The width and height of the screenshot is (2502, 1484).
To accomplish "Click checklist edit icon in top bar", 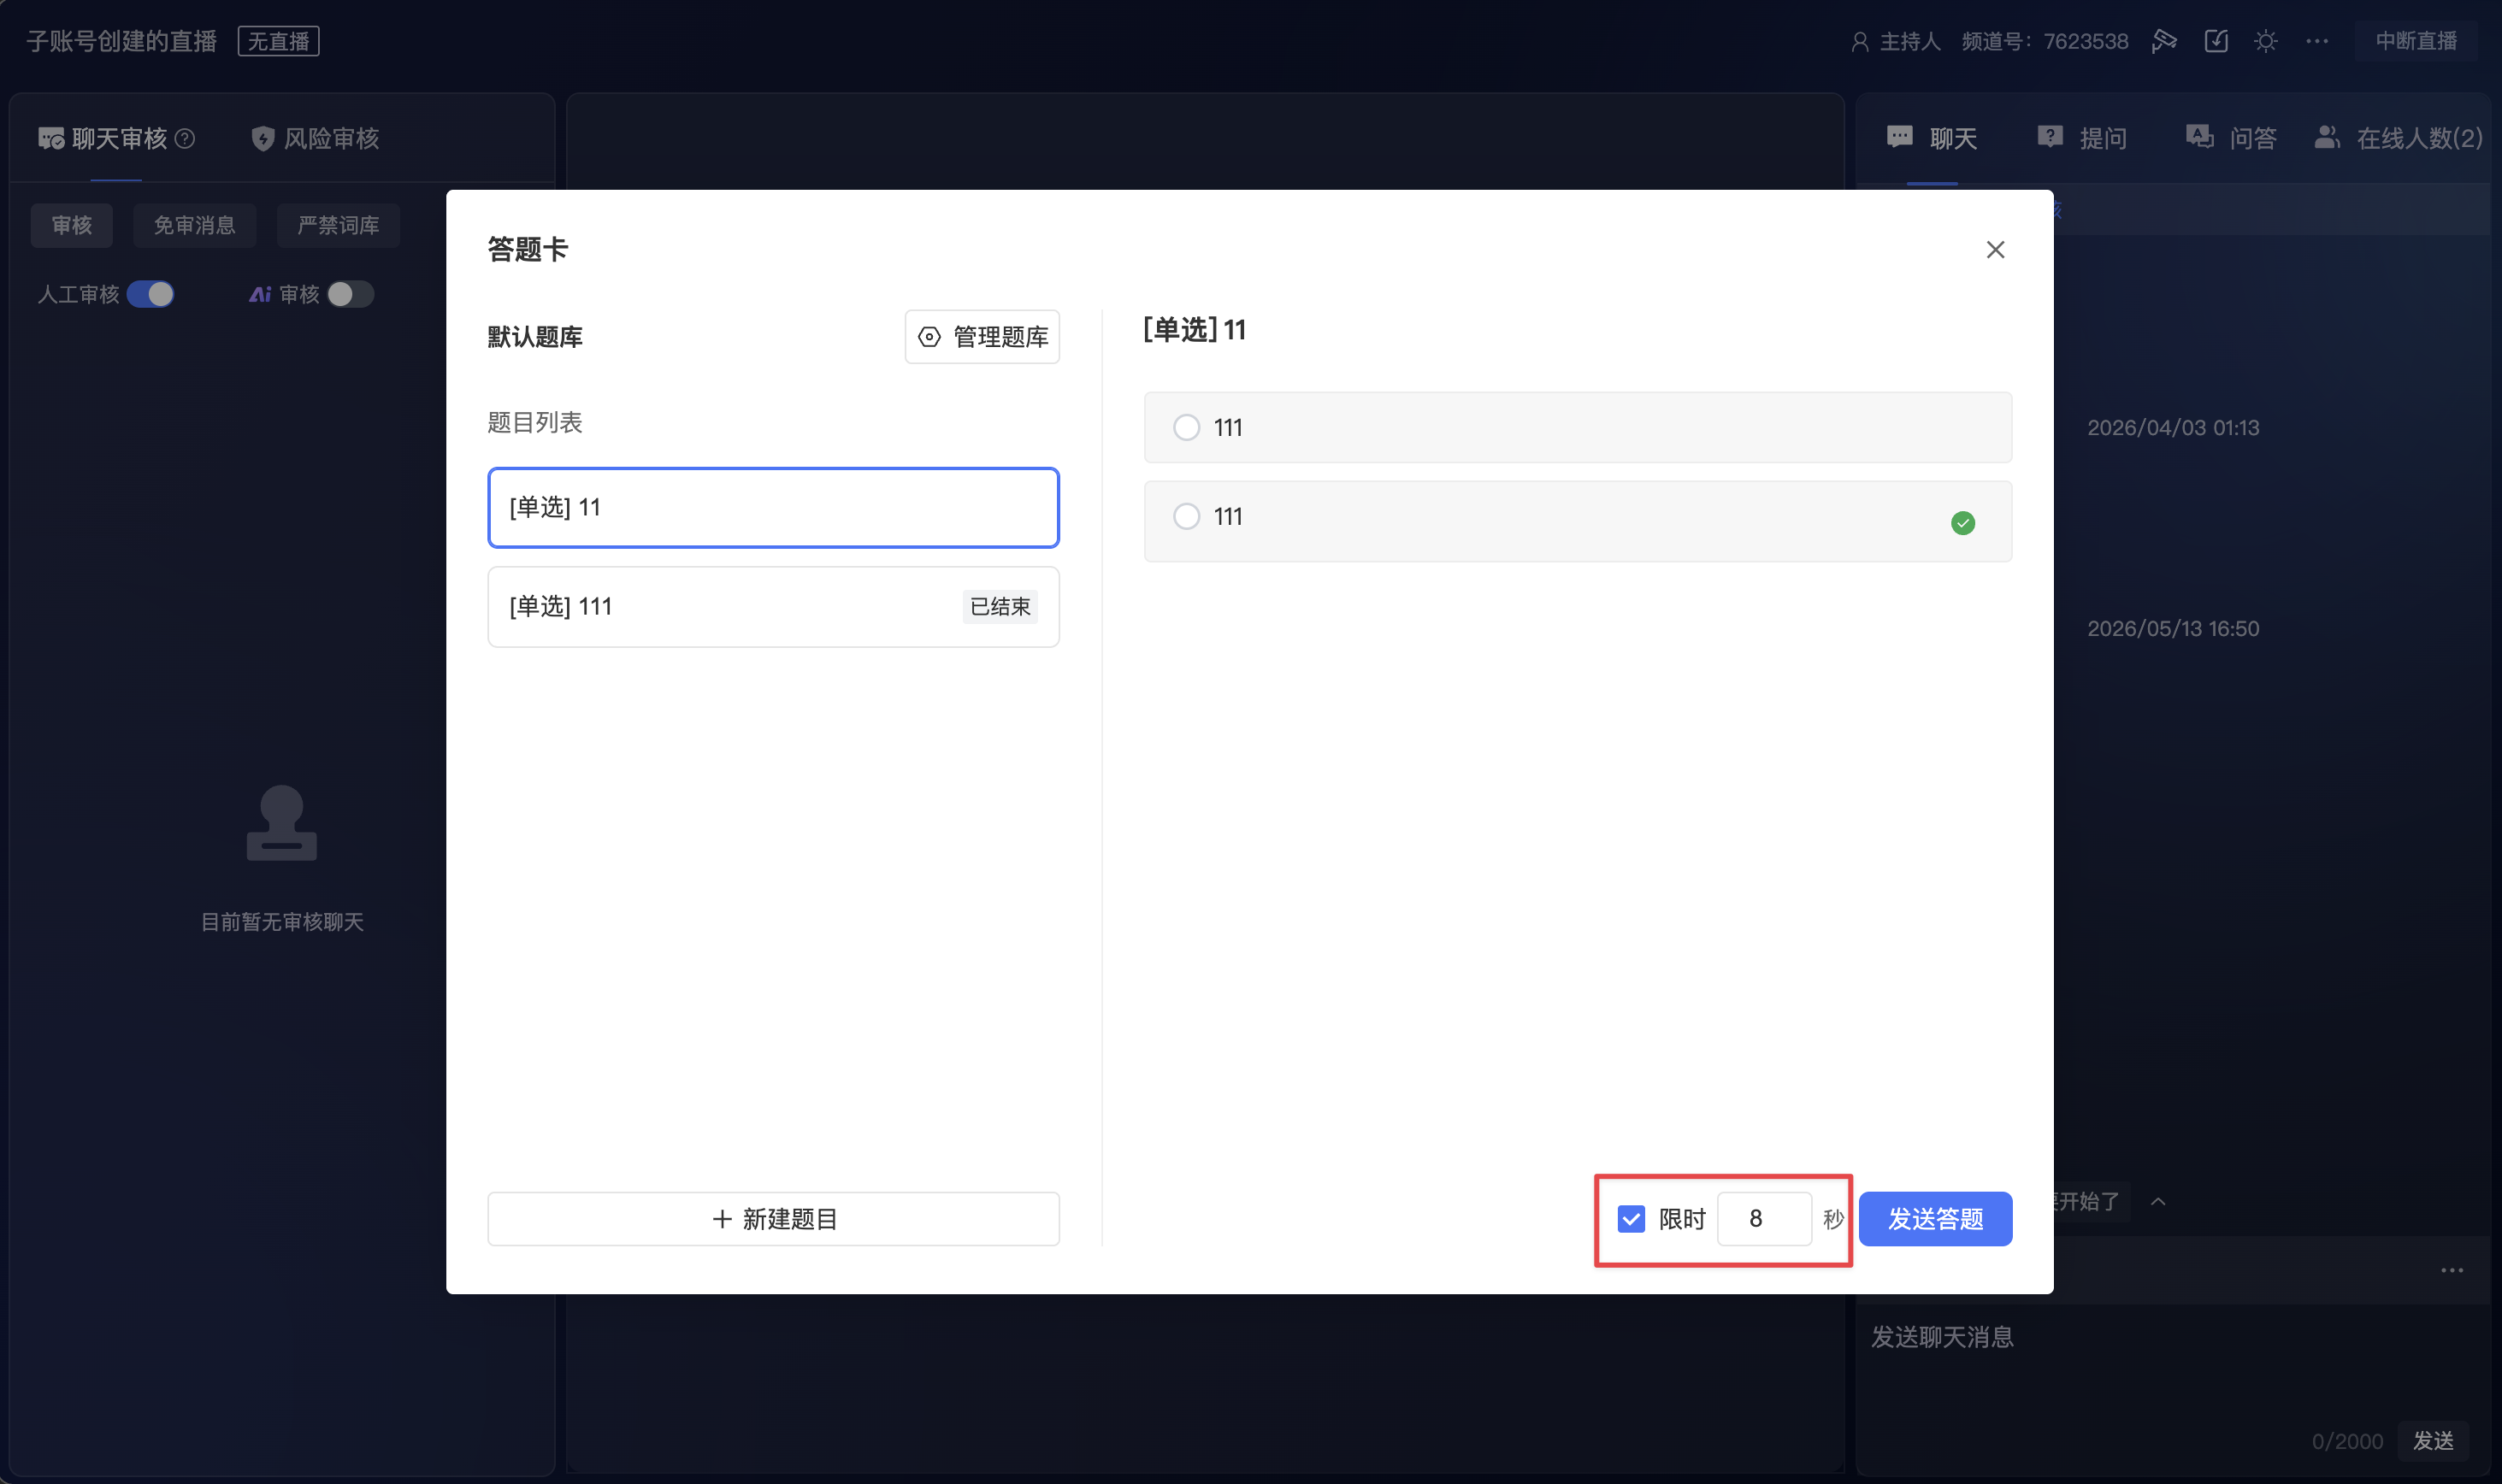I will [2216, 41].
